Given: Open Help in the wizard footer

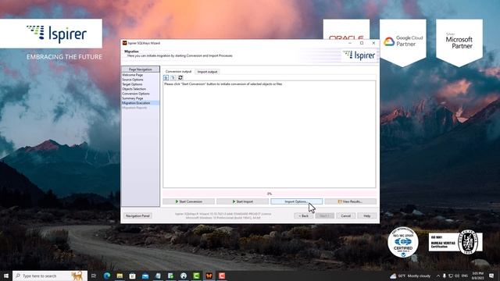Looking at the screenshot, I should coord(366,215).
